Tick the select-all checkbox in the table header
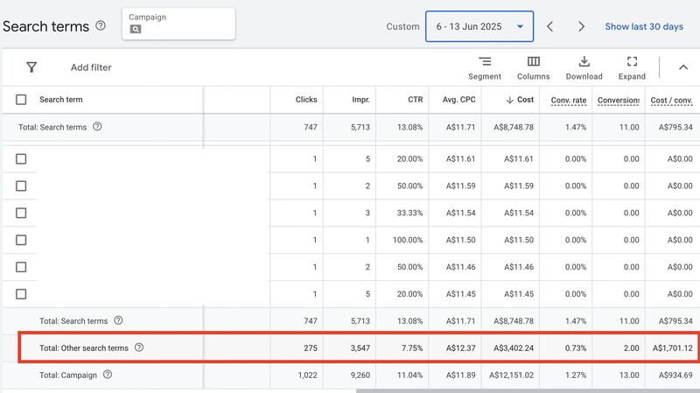This screenshot has height=393, width=700. point(21,100)
